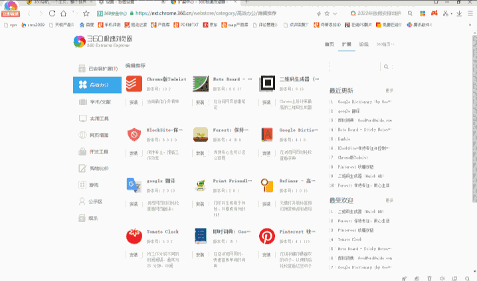Click the BlockSite red shield icon
This screenshot has height=281, width=477.
(x=134, y=134)
